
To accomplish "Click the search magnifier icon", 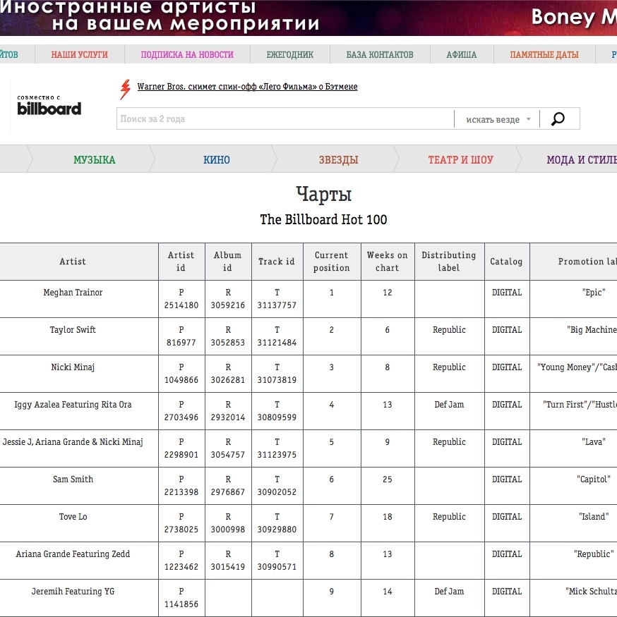I will (x=558, y=118).
